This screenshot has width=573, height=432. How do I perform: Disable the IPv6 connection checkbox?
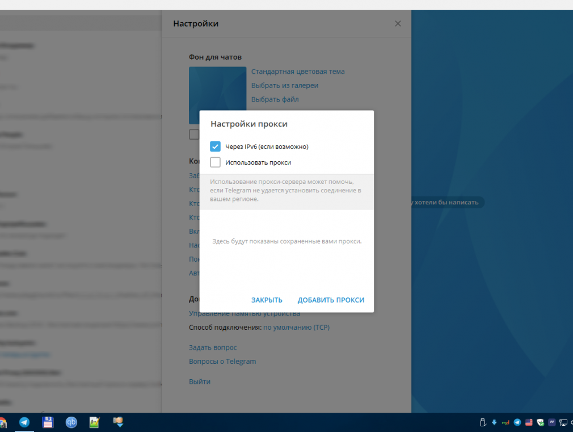point(215,146)
